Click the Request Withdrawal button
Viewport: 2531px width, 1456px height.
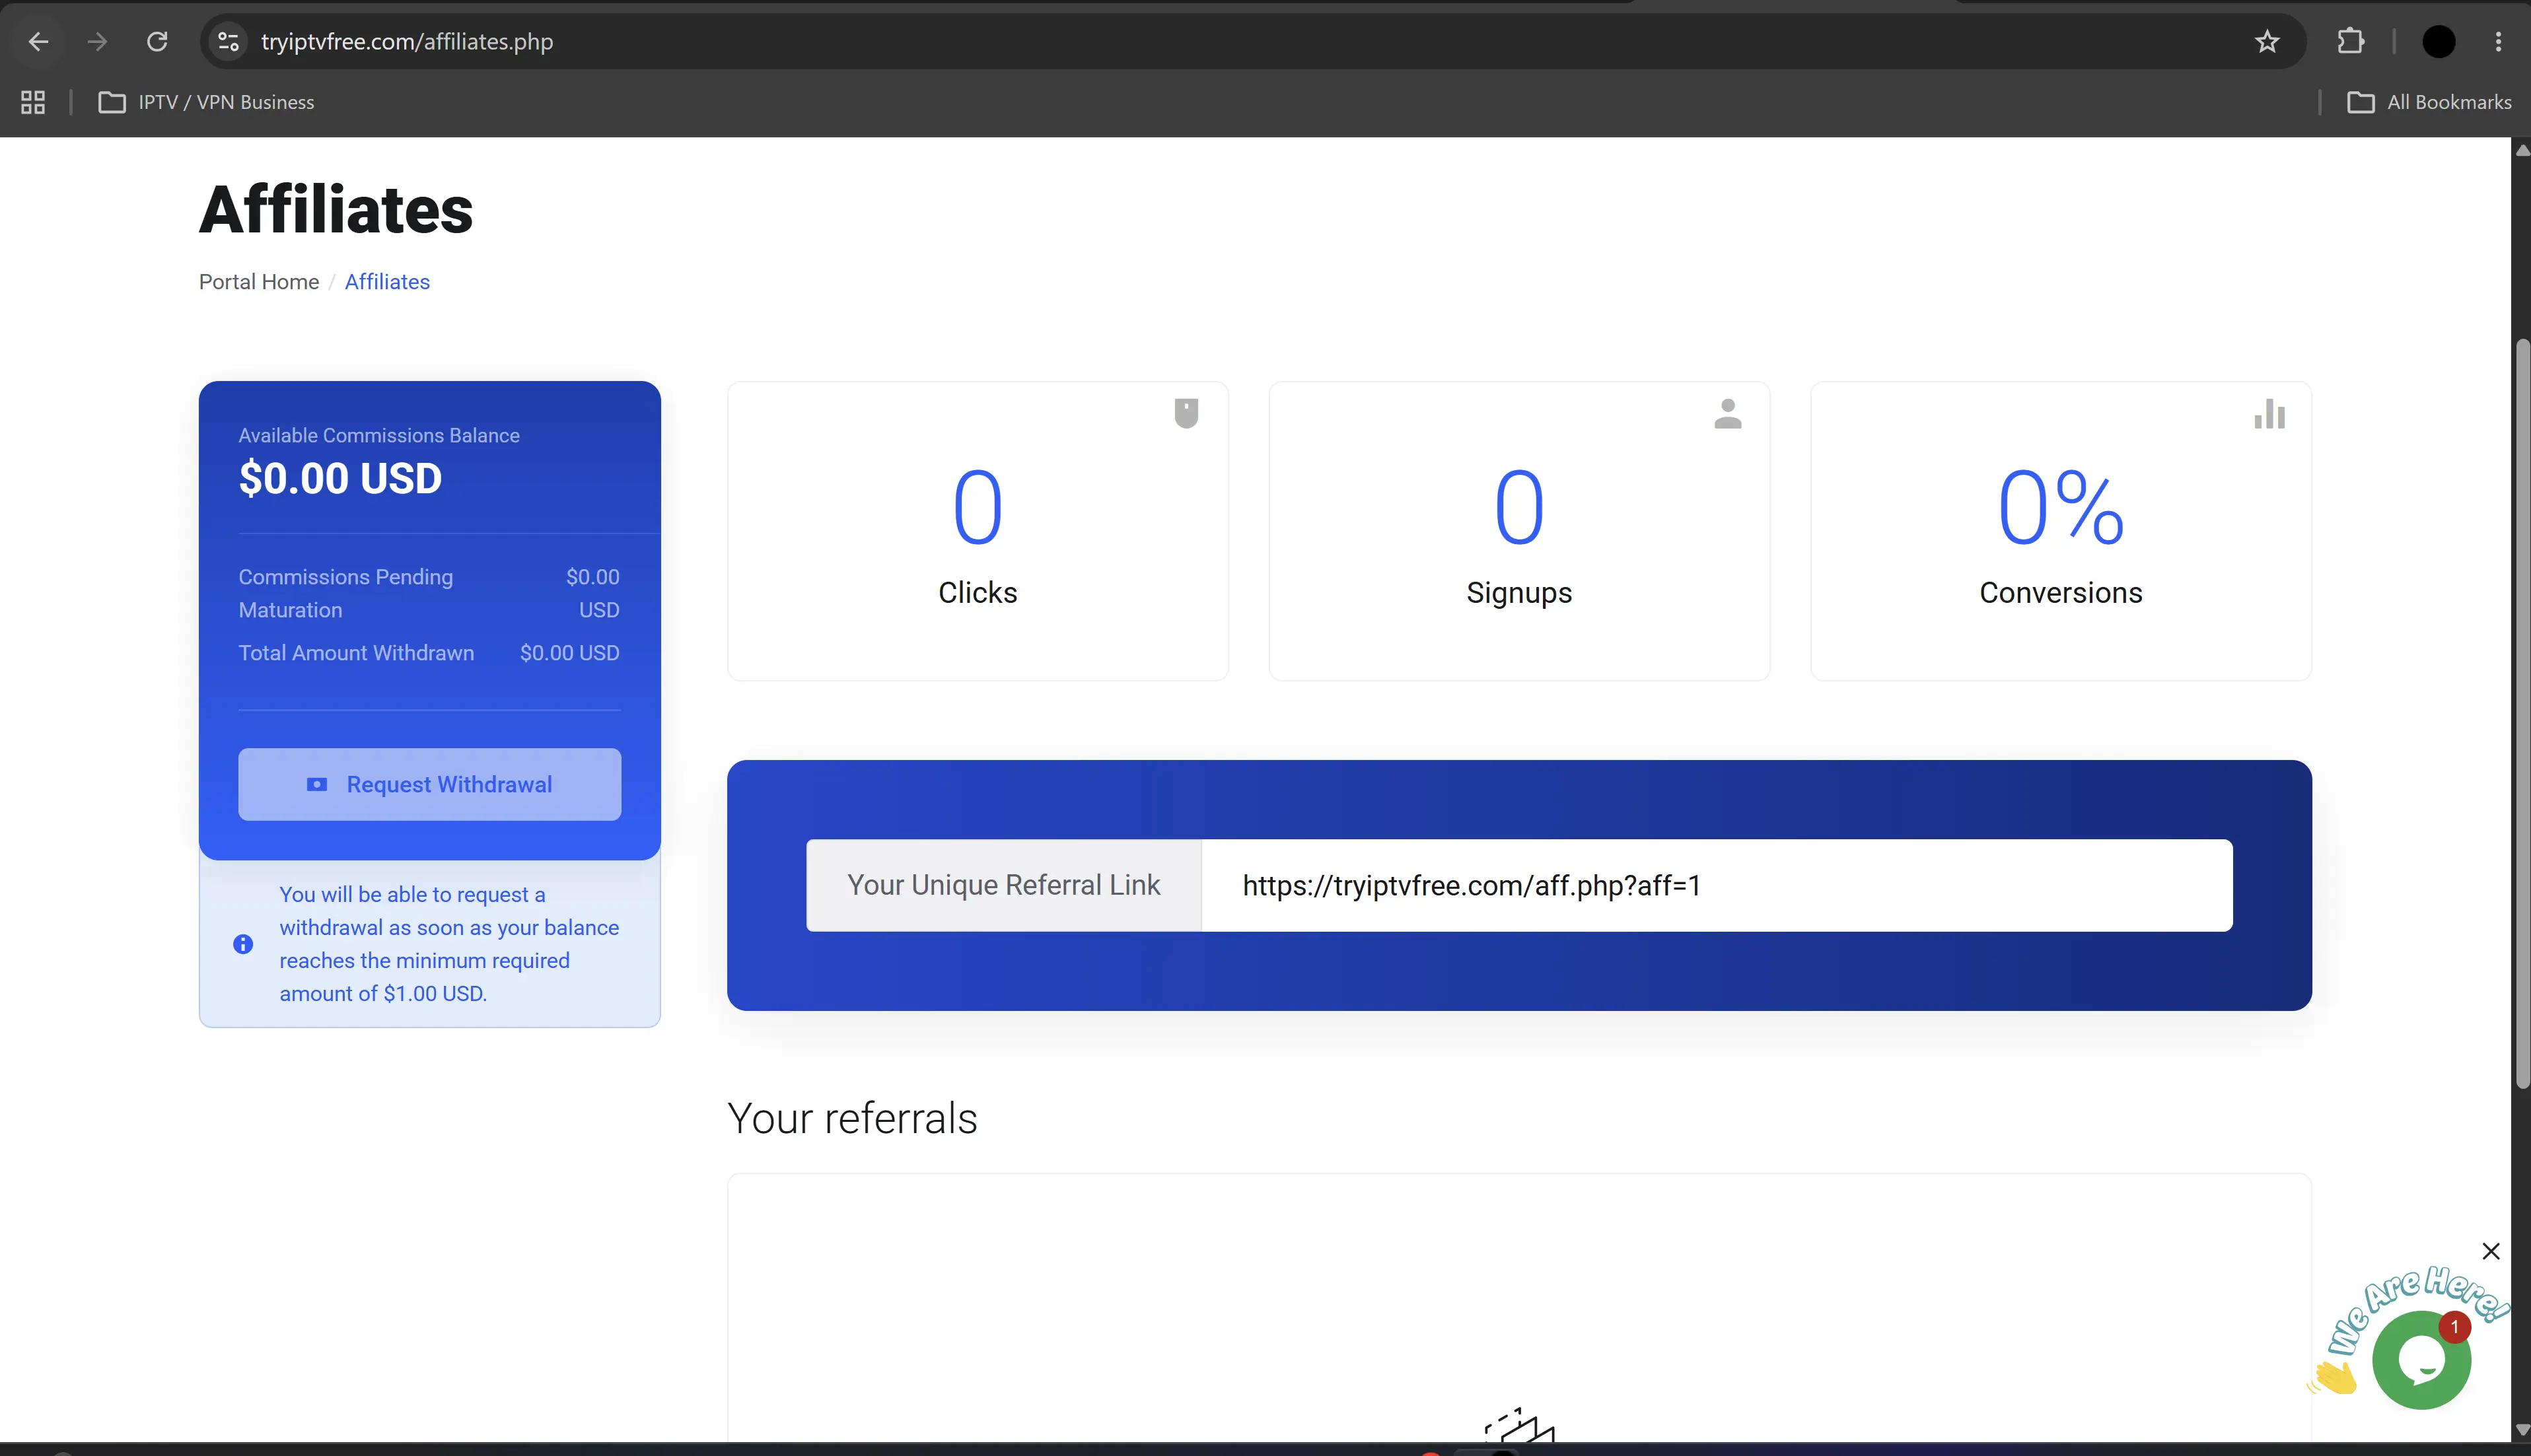click(x=429, y=784)
